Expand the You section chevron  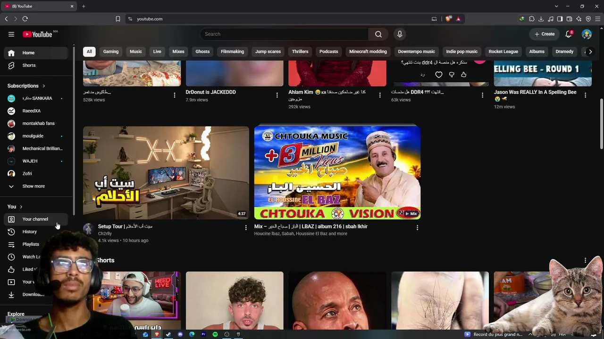[x=21, y=207]
